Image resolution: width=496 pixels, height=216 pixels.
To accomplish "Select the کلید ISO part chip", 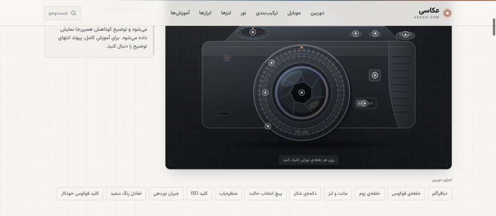I will click(199, 194).
